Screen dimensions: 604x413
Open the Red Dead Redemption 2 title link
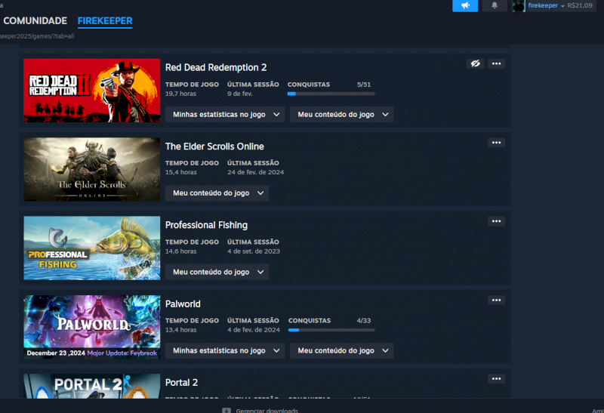216,67
